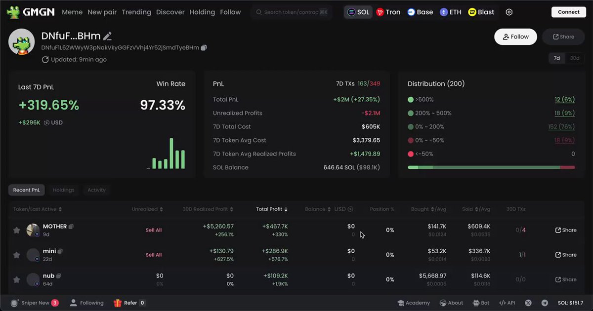Open X (Twitter) icon in footer
The height and width of the screenshot is (311, 593).
coord(528,303)
